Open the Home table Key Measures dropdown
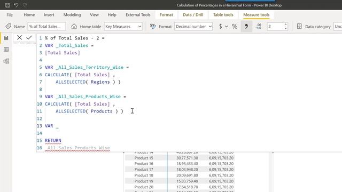The width and height of the screenshot is (342, 192). pyautogui.click(x=123, y=26)
